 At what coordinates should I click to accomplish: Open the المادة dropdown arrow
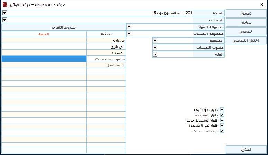click(x=4, y=13)
